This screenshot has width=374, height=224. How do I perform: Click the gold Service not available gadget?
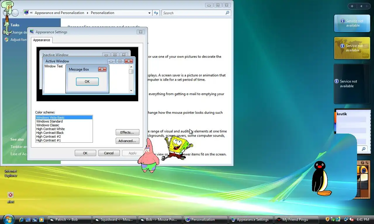pyautogui.click(x=352, y=48)
